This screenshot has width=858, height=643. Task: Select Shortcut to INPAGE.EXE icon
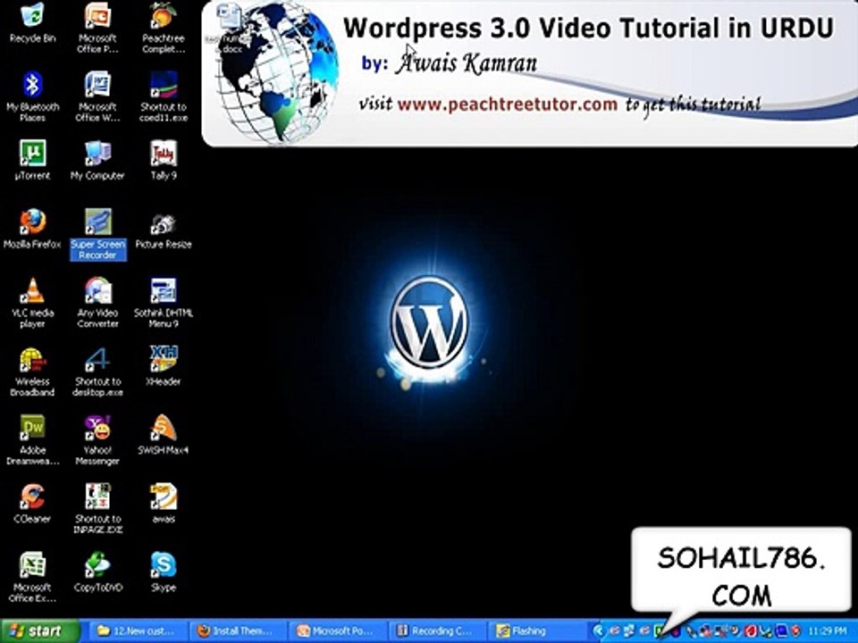[x=98, y=509]
